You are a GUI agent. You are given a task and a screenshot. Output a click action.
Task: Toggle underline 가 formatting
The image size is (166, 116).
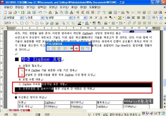pos(101,18)
